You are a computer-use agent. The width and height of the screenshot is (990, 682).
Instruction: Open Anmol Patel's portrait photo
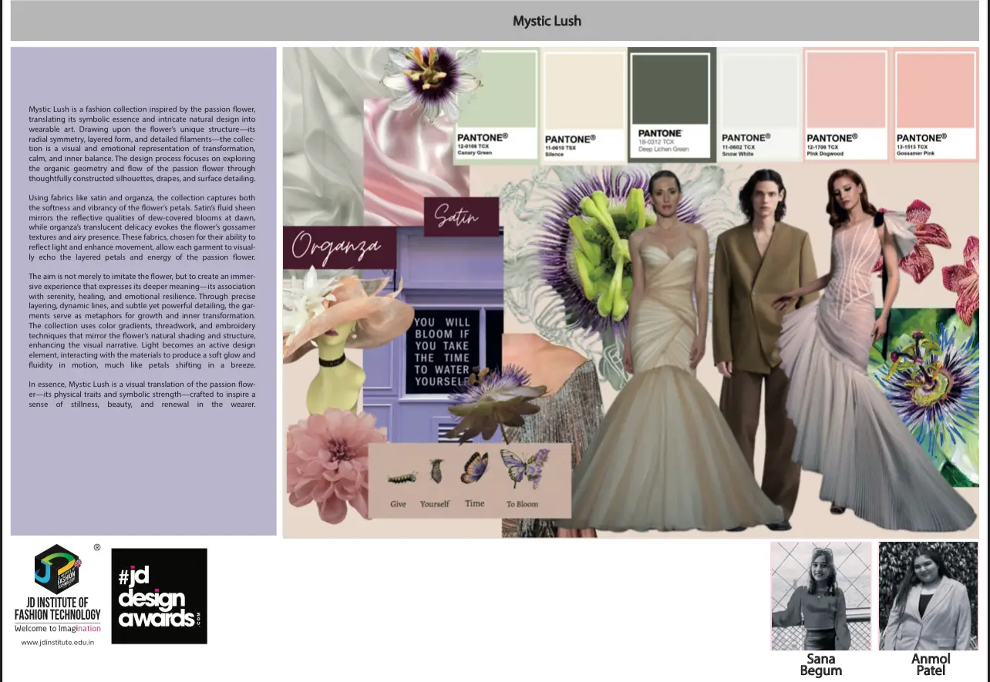pos(928,596)
